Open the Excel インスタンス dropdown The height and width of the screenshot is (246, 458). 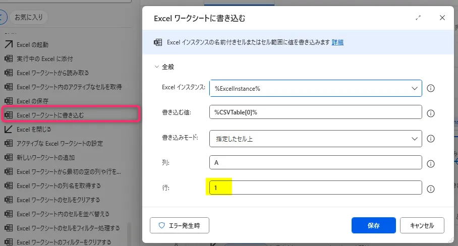pyautogui.click(x=315, y=88)
